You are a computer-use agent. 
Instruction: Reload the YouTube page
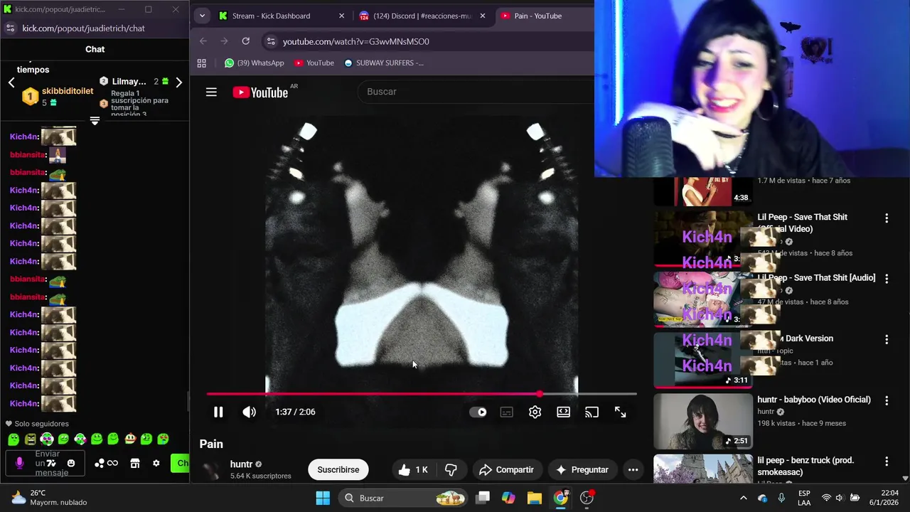click(x=245, y=41)
